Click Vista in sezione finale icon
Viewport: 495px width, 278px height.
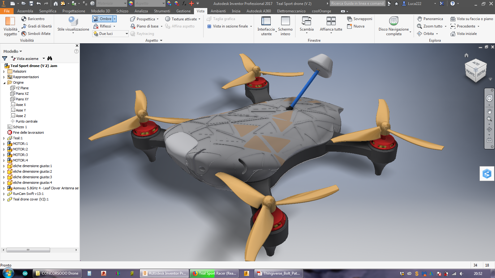point(209,26)
